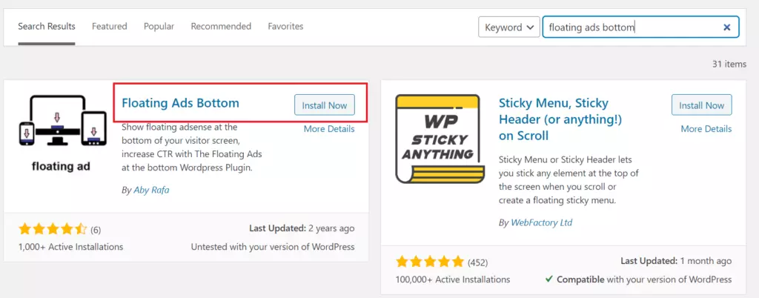The image size is (759, 298).
Task: Click the Floating Ads Bottom title link
Action: coord(181,103)
